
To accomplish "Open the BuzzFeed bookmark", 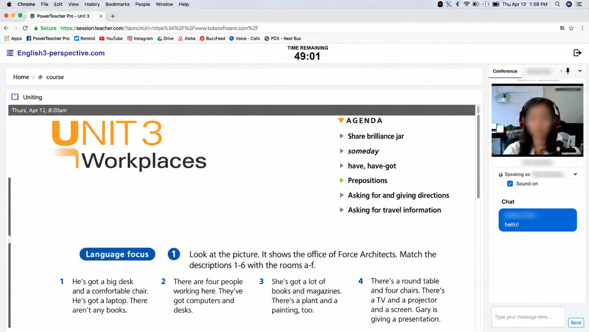I will coord(212,38).
